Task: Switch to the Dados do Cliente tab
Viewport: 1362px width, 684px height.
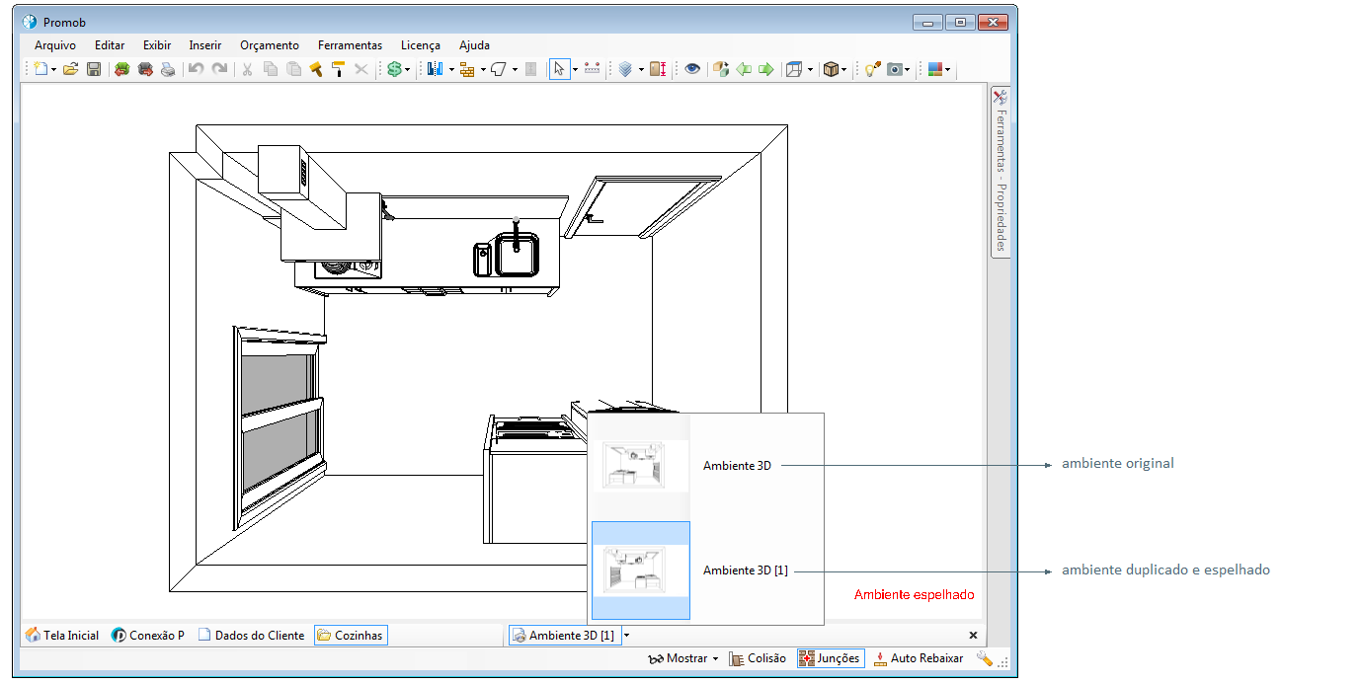Action: click(x=251, y=636)
